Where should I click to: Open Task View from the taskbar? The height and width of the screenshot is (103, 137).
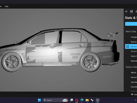pos(71,100)
